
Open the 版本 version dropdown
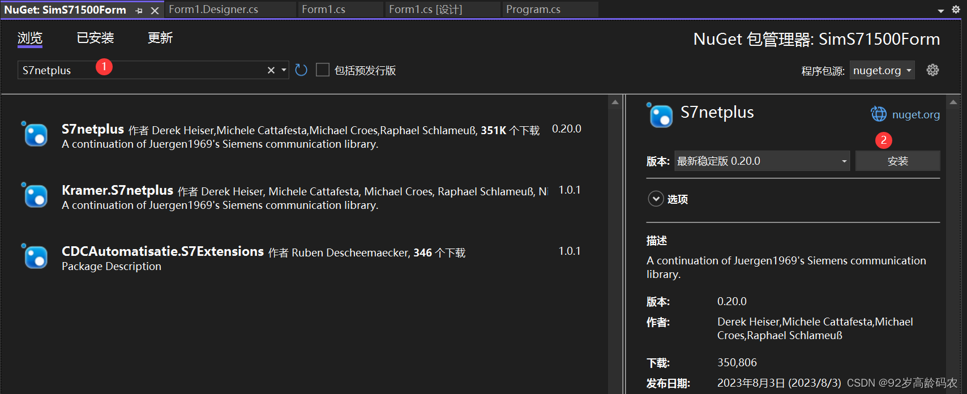tap(762, 161)
